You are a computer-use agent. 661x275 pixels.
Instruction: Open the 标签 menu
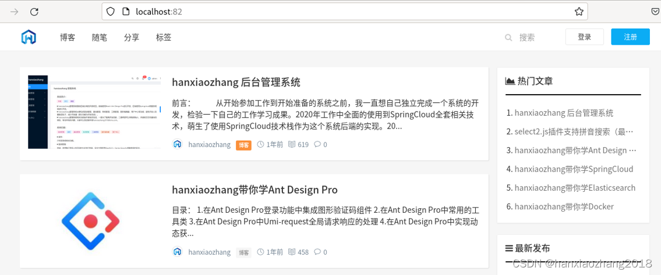(x=164, y=37)
